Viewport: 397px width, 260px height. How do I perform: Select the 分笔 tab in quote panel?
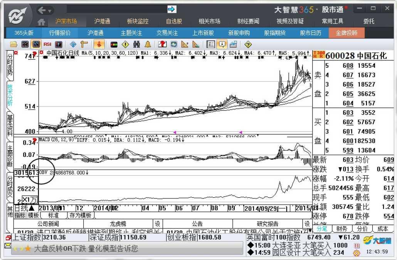coord(321,229)
